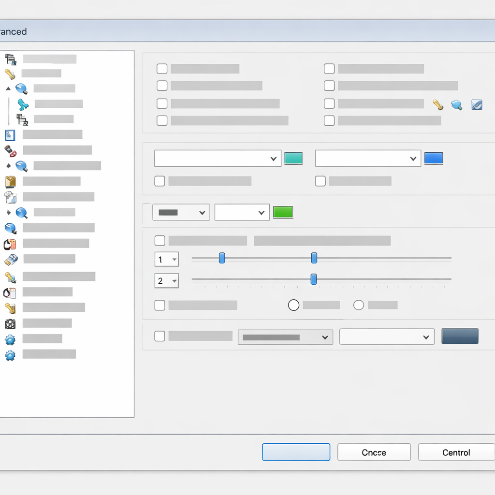Viewport: 495px width, 495px height.
Task: Select the first tree item at top of sidebar
Action: coord(49,59)
